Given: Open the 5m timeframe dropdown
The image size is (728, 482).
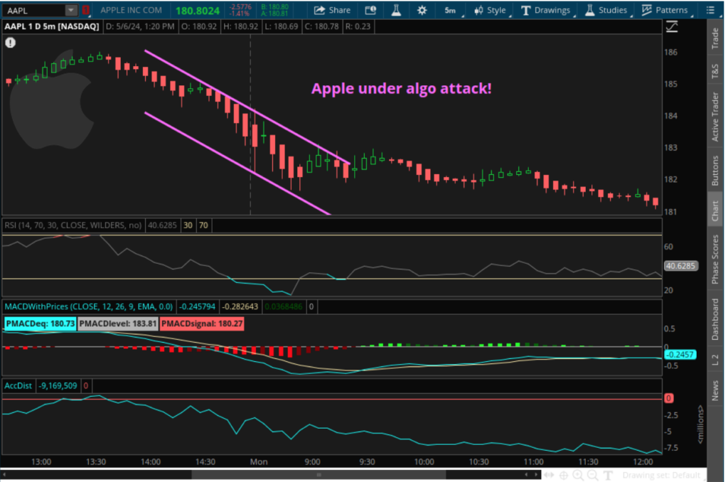Looking at the screenshot, I should pos(451,10).
